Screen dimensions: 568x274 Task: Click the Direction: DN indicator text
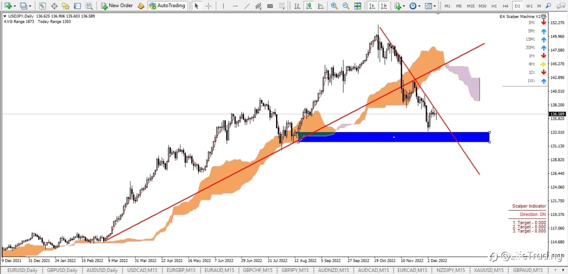(533, 214)
